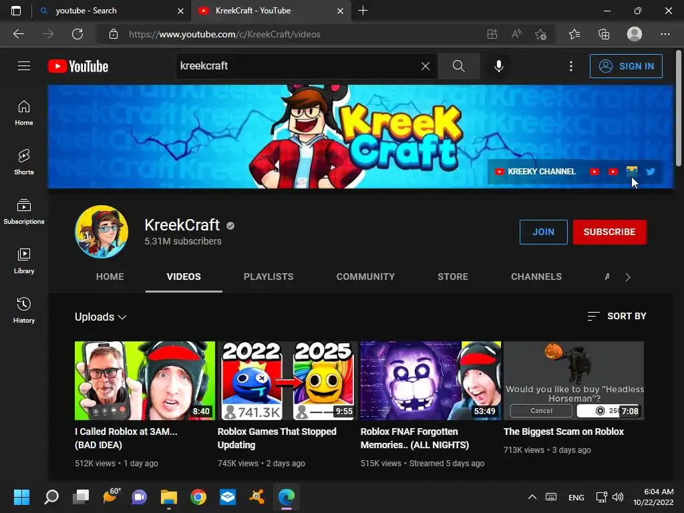Click the banner link icon left of Twitter
The width and height of the screenshot is (684, 513).
[x=632, y=172]
